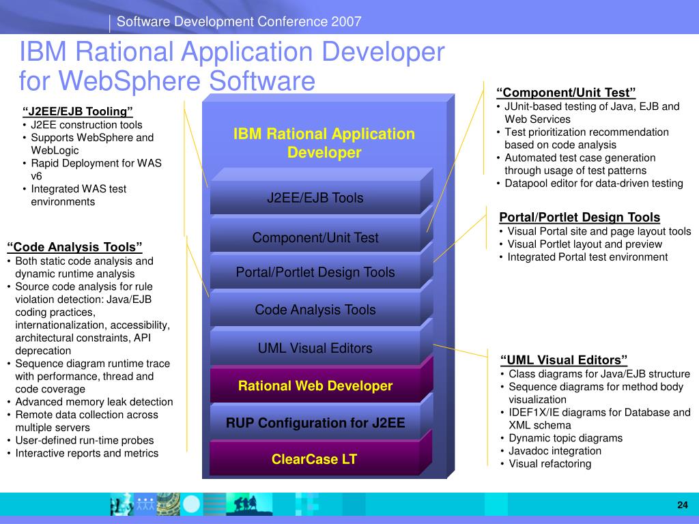This screenshot has width=699, height=524.
Task: Click "Remote data collection across" bullet
Action: click(x=87, y=420)
